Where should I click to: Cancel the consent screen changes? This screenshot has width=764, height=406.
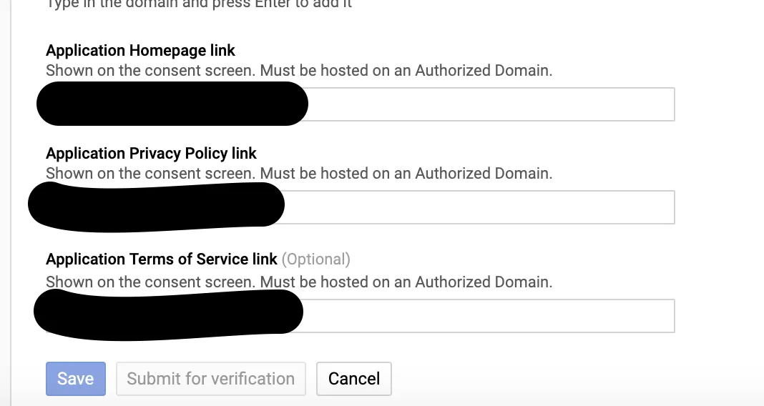[353, 379]
